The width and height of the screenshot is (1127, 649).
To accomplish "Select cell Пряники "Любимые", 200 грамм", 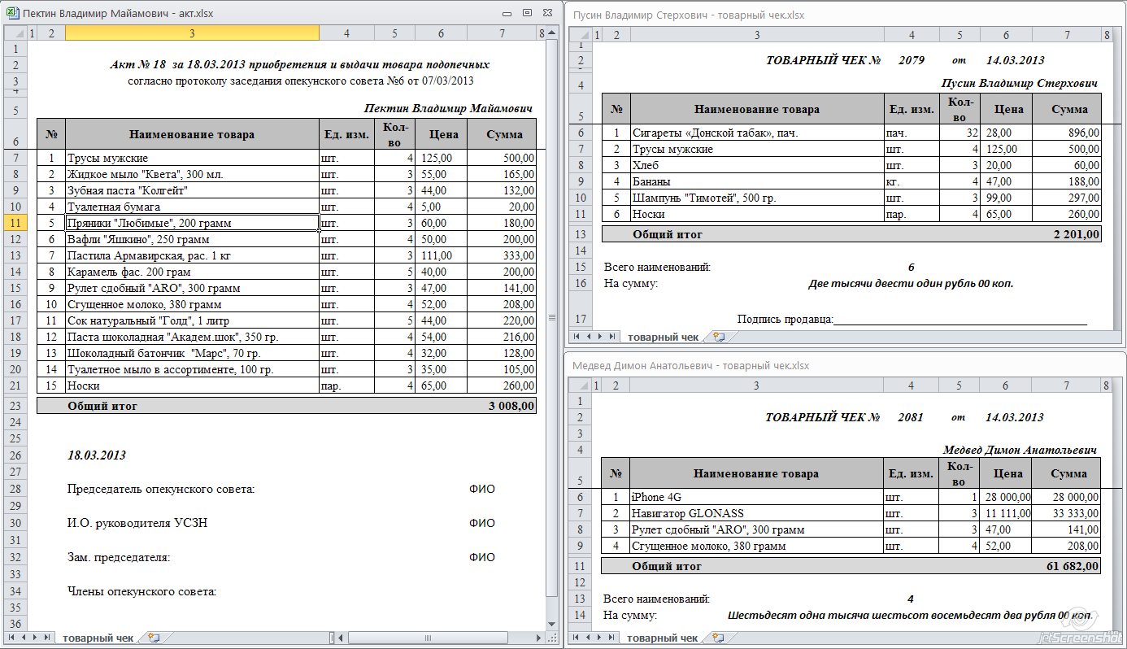I will click(x=192, y=223).
